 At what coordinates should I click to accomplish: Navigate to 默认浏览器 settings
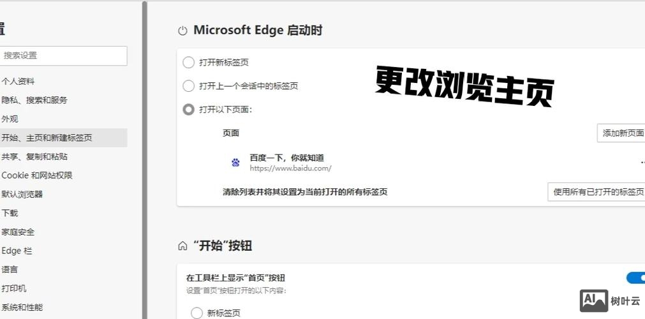pos(22,195)
